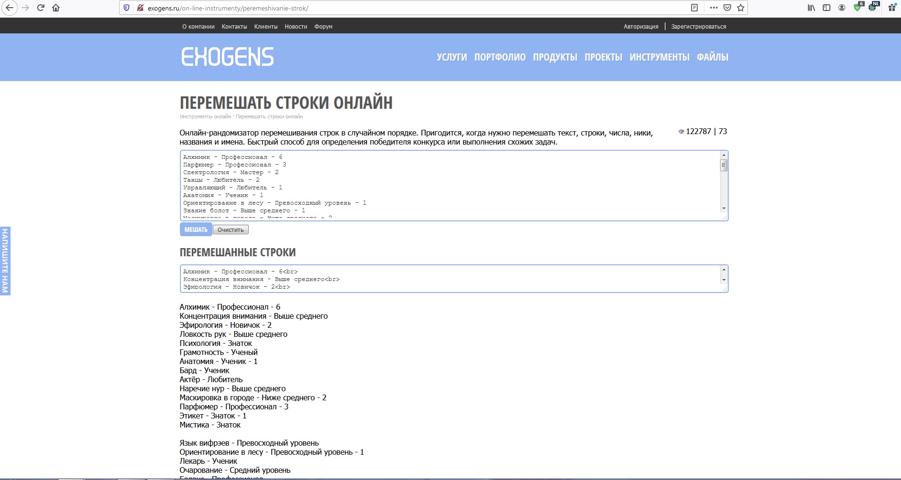Click result line Лекарь - Ученик
Viewport: 901px width, 480px height.
208,461
